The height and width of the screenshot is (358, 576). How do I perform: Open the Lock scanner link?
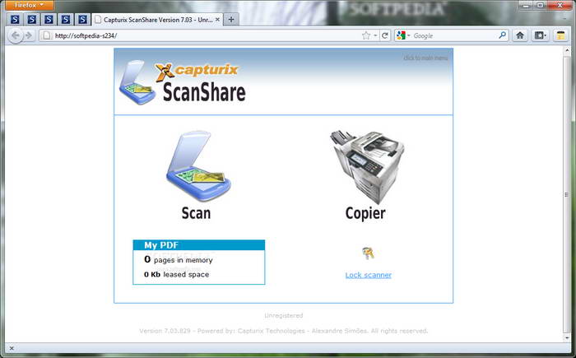368,275
